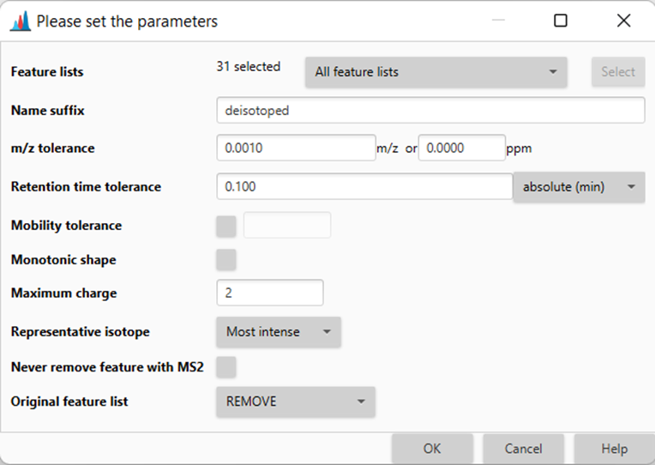Expand the absolute (min) unit dropdown

579,187
